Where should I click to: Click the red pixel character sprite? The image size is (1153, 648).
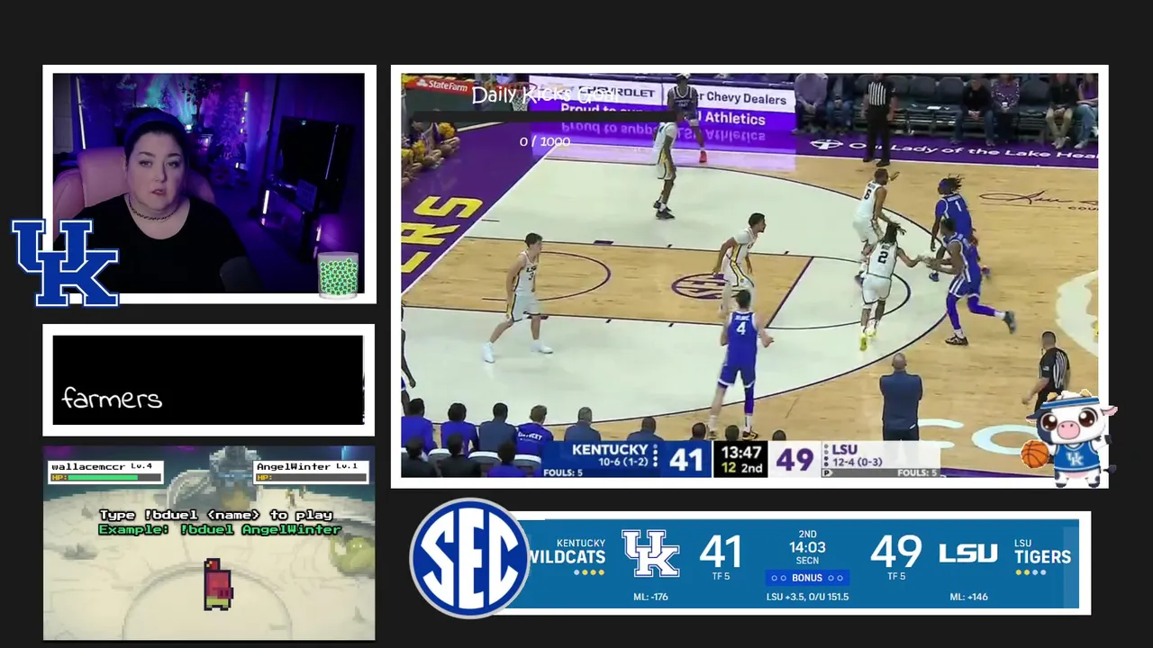click(217, 584)
